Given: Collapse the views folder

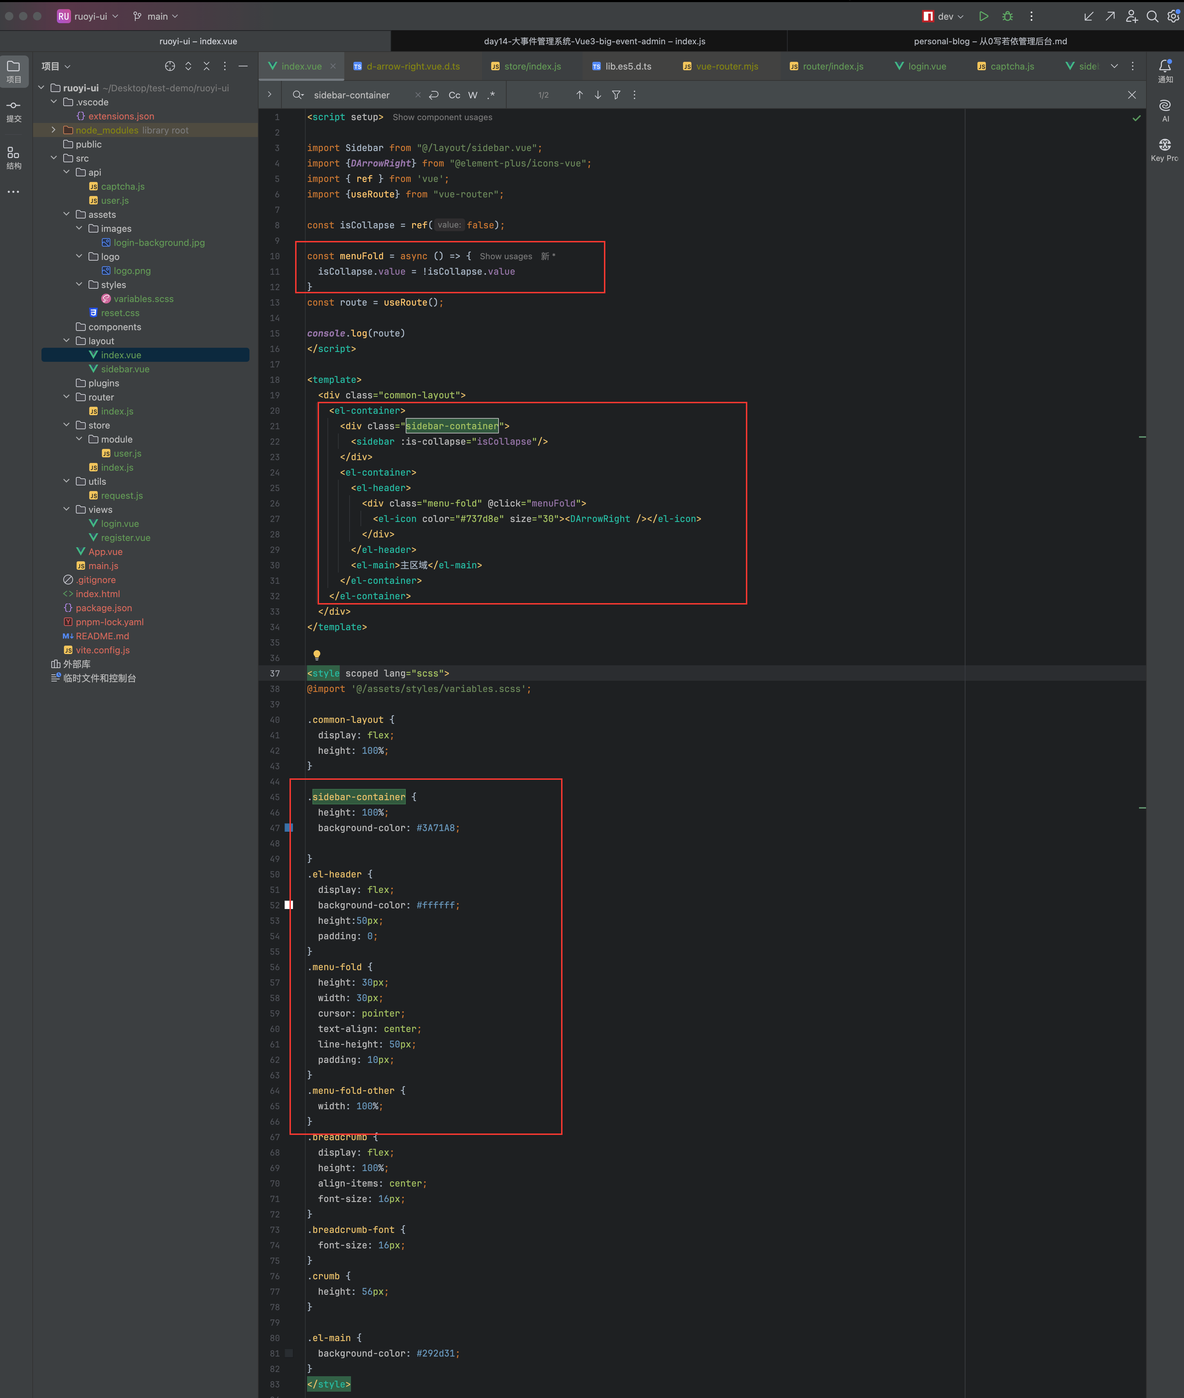Looking at the screenshot, I should tap(66, 509).
